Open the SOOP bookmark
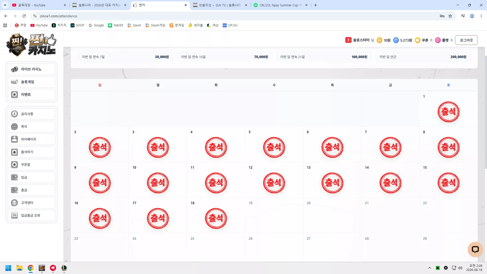 (77, 25)
